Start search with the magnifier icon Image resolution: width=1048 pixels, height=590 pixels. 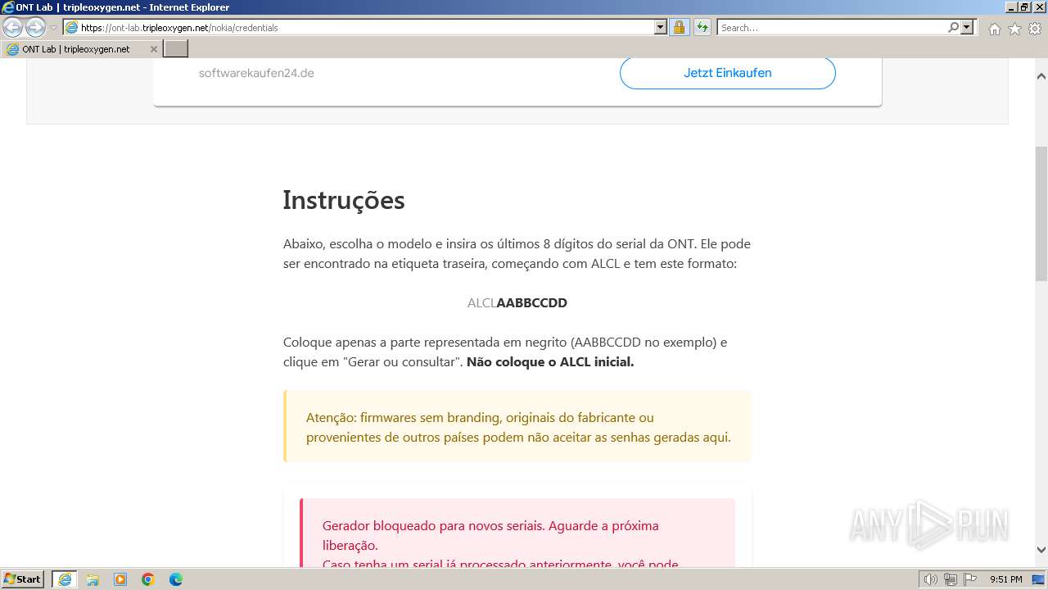point(953,27)
